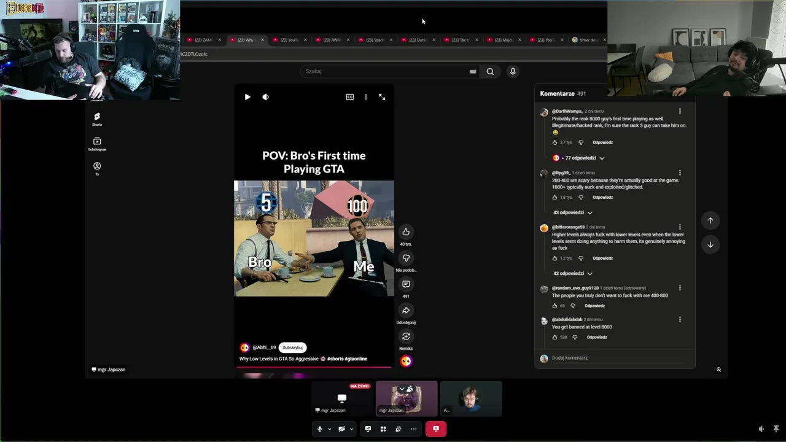The width and height of the screenshot is (786, 442).
Task: Close the '(23) Why' browser tab
Action: tap(262, 40)
